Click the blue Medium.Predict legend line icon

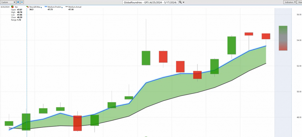(46, 6)
